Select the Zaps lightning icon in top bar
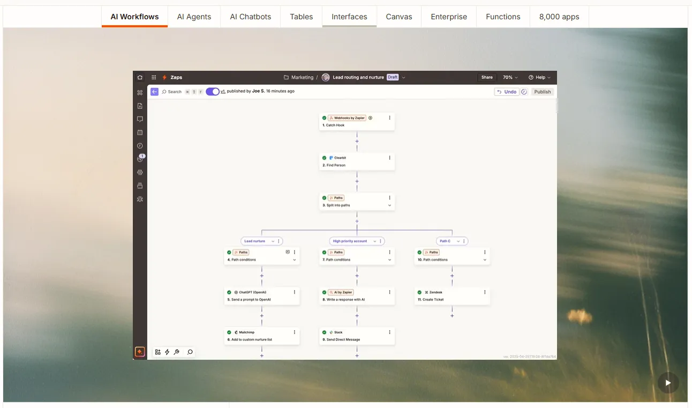This screenshot has width=692, height=408. pyautogui.click(x=165, y=77)
